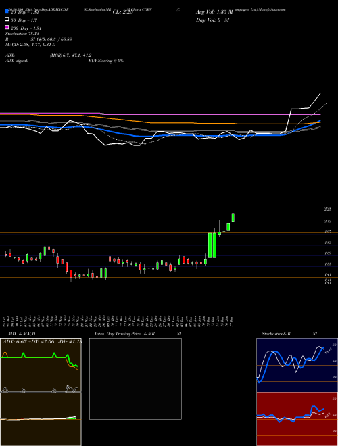This screenshot has height=446, width=338.
Task: Click the 'Intra Day Trading Price & MR' title
Action: 124,334
